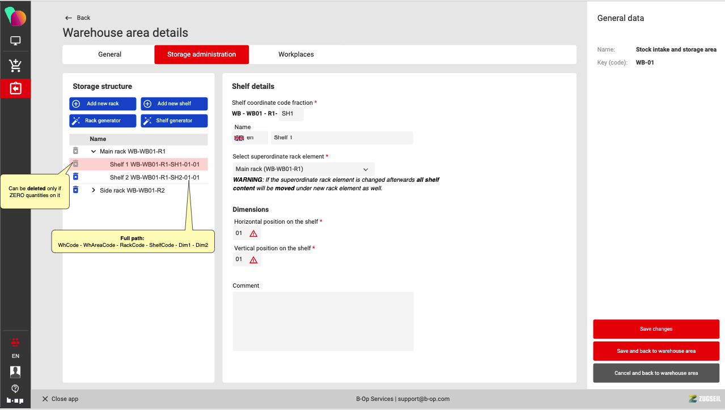725x410 pixels.
Task: Collapse the Main rack WB-WB01-R1 tree node
Action: click(x=94, y=151)
